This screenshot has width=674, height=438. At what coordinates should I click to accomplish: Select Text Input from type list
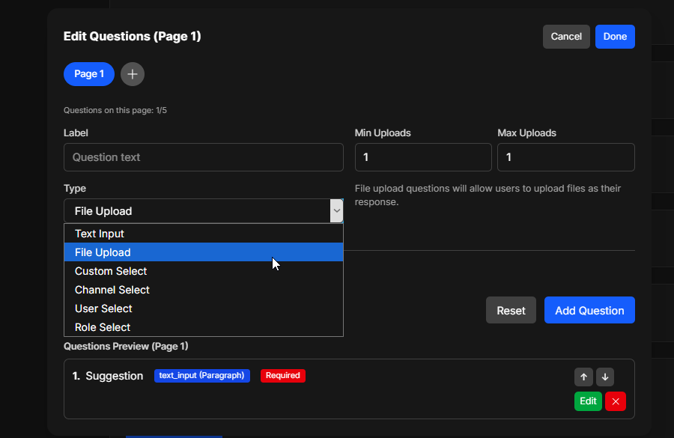tap(100, 234)
